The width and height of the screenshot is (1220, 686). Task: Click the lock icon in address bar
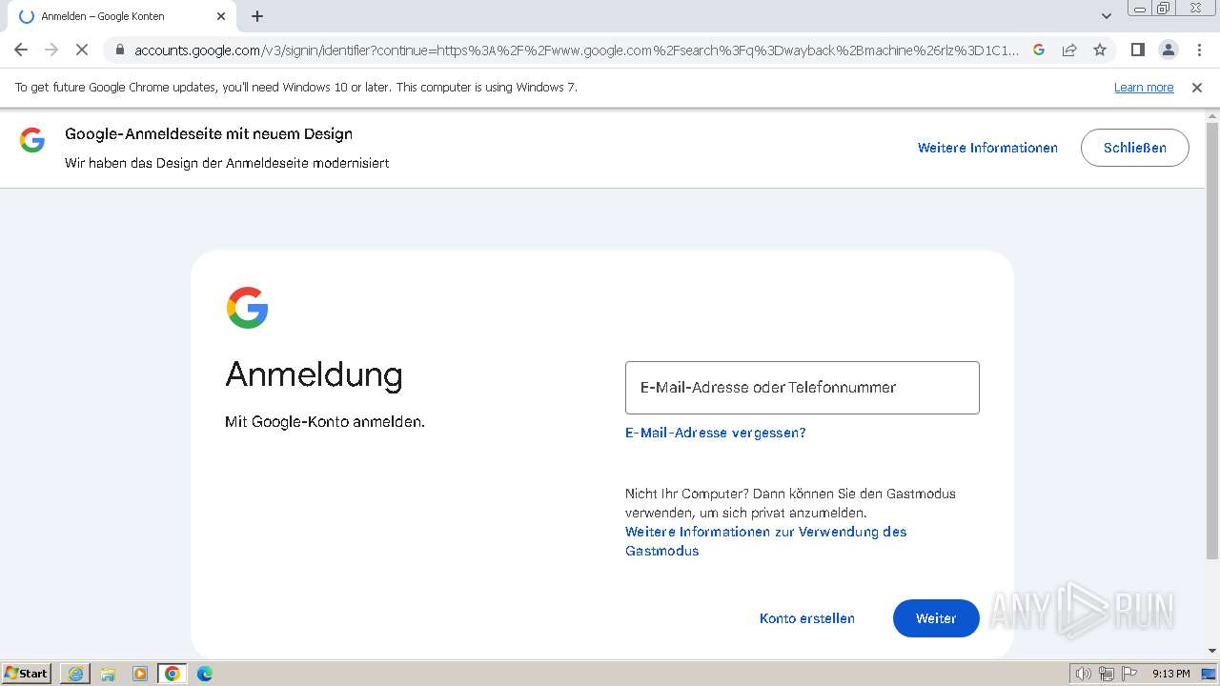click(120, 50)
